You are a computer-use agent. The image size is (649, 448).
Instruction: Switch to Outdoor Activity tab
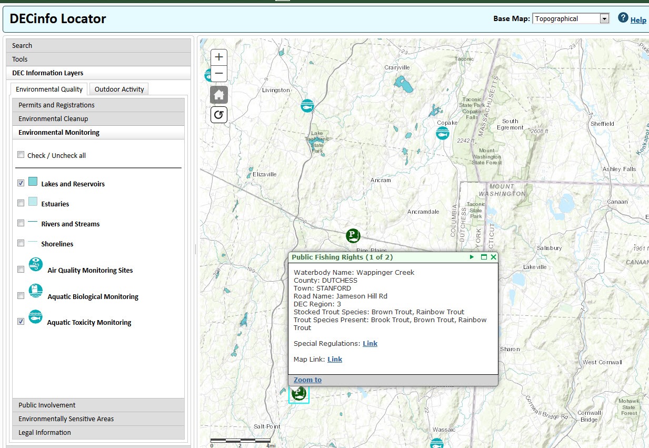click(119, 89)
